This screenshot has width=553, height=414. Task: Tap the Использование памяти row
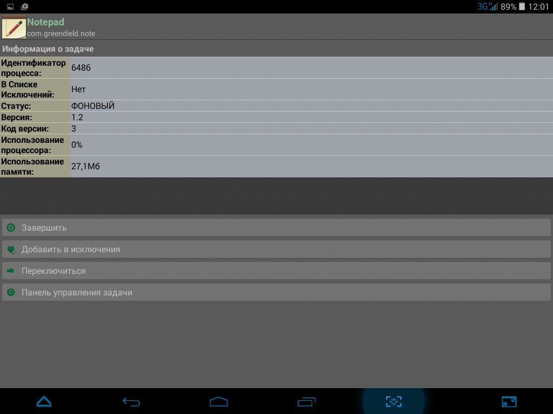tap(276, 167)
